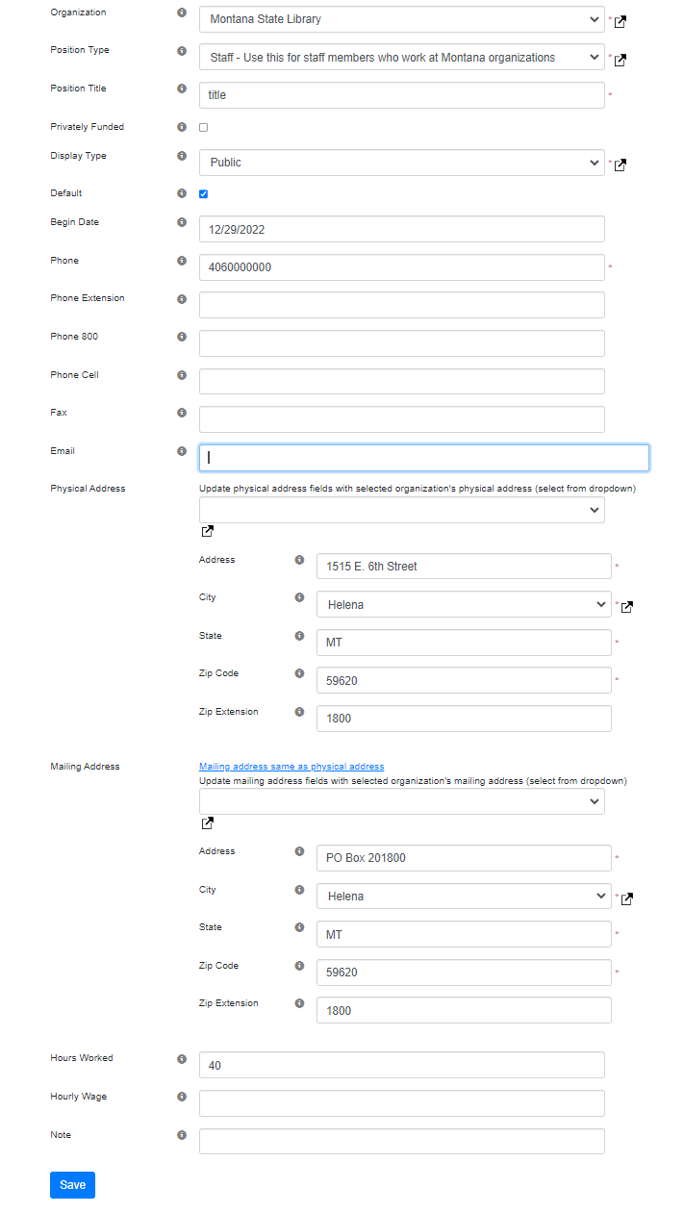Check the Privately Funded checkbox
Viewport: 684px width, 1213px height.
tap(203, 127)
